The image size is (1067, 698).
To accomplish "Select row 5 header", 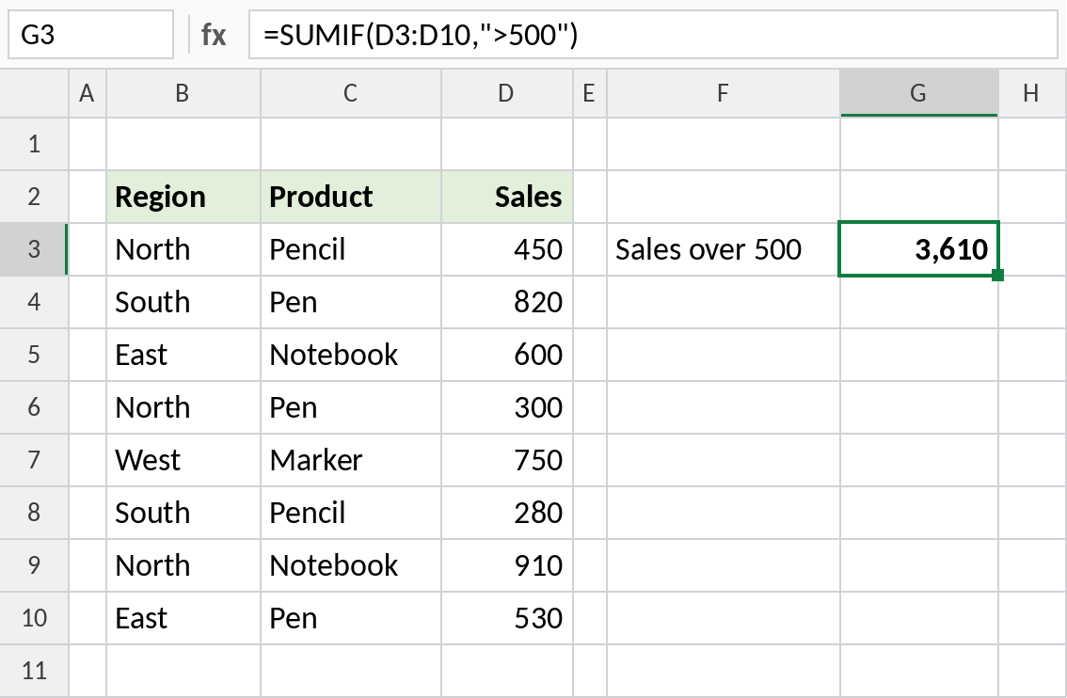I will click(34, 356).
